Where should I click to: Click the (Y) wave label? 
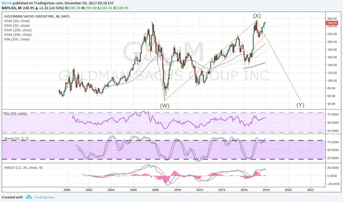(x=300, y=105)
